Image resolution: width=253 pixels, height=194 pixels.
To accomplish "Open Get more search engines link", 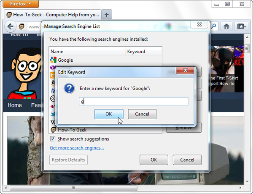I will point(77,148).
